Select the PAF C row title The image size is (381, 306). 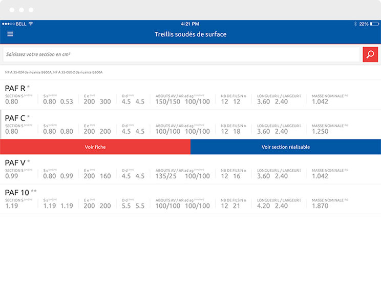pyautogui.click(x=15, y=118)
